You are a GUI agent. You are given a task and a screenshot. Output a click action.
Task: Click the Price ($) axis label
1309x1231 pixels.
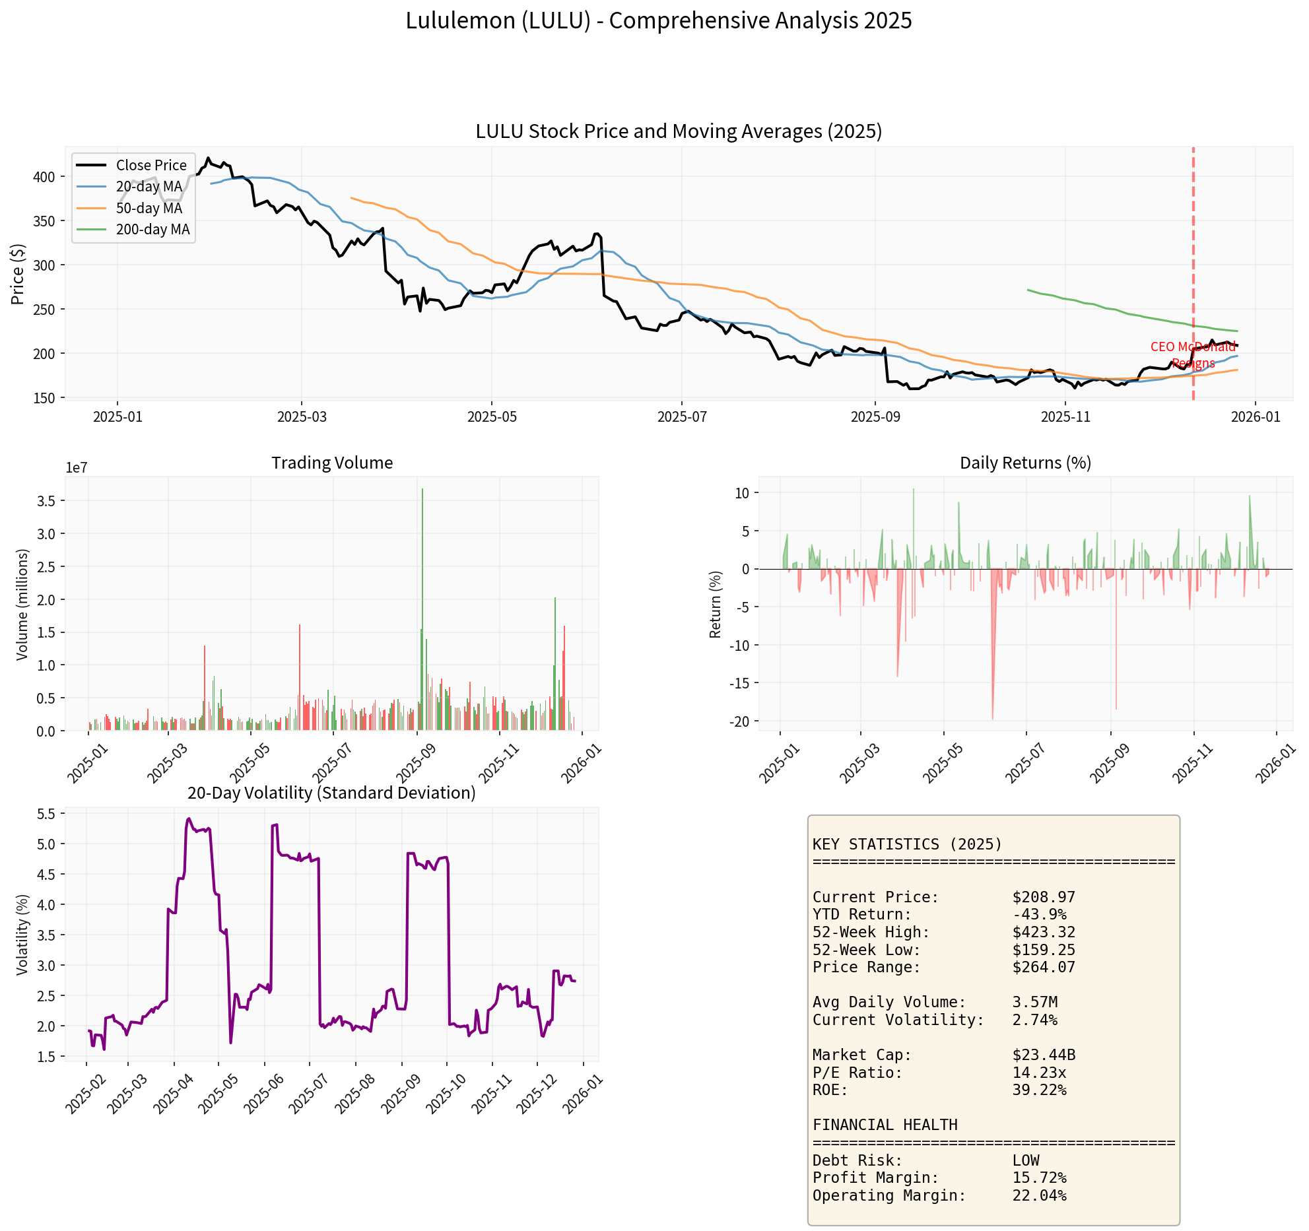coord(18,274)
